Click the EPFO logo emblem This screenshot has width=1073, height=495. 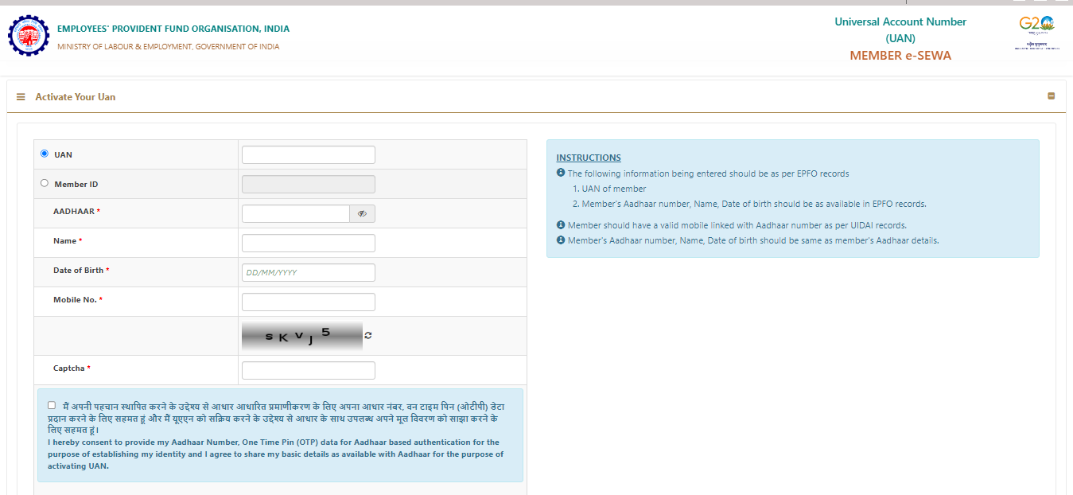[x=28, y=37]
